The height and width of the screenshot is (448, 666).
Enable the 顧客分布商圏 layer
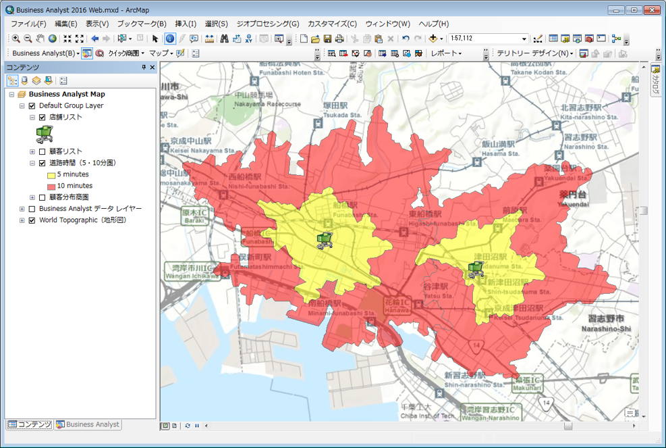(x=42, y=197)
